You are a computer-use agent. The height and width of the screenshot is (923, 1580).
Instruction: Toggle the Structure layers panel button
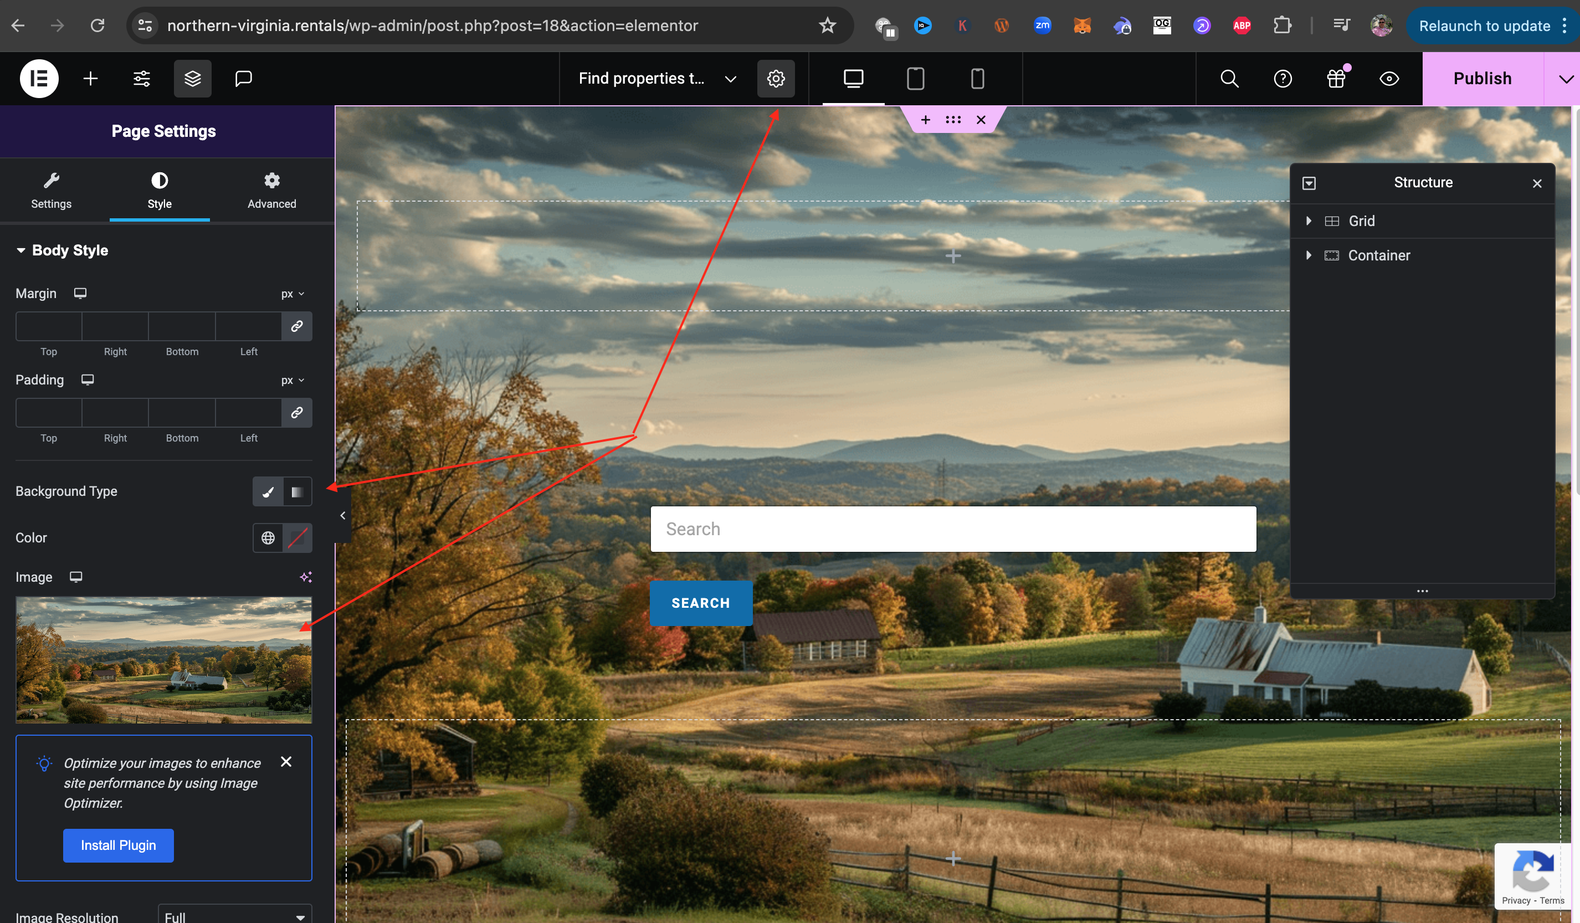click(192, 78)
